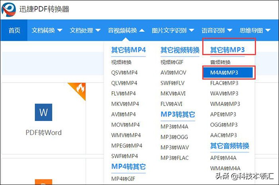Select the highlighted M4A转MP3 option
Image resolution: width=279 pixels, height=185 pixels.
[x=228, y=73]
